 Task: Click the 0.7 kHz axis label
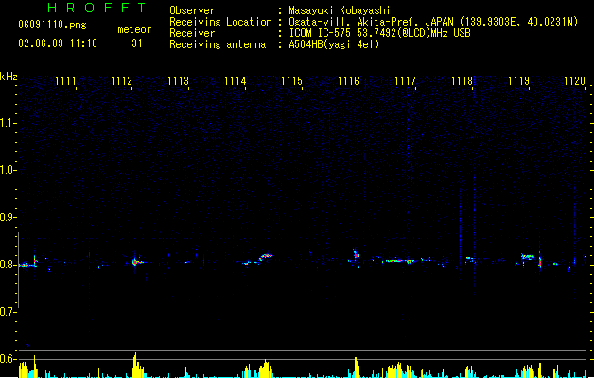[7, 312]
